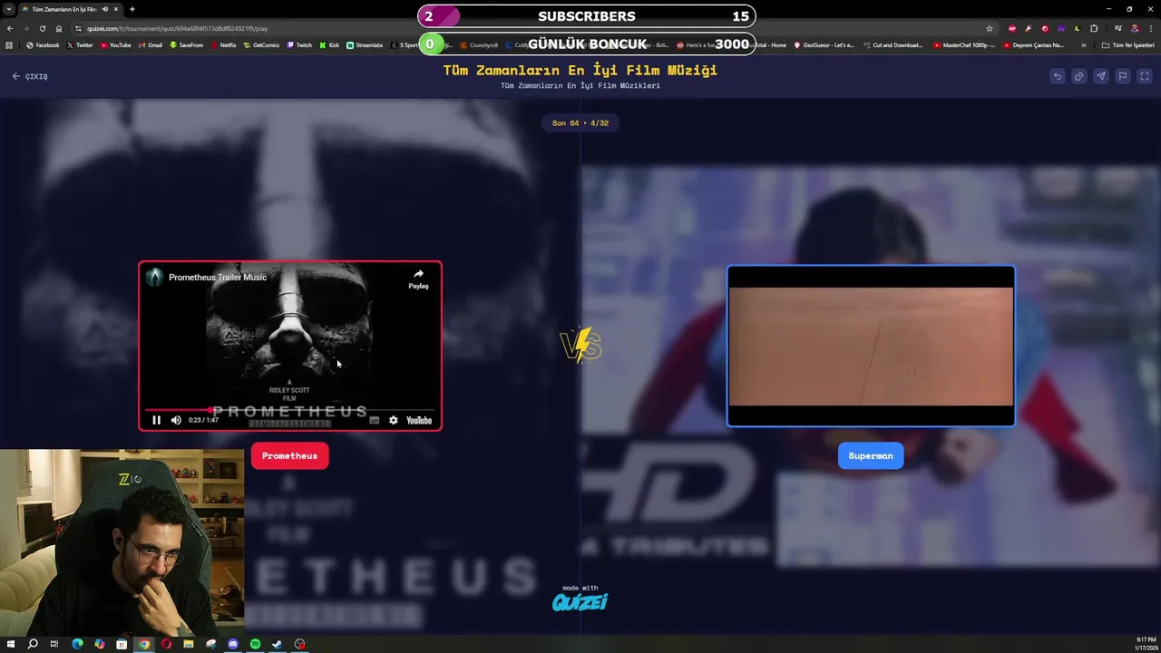Open the YouTube bookmark
1161x653 pixels.
[115, 45]
